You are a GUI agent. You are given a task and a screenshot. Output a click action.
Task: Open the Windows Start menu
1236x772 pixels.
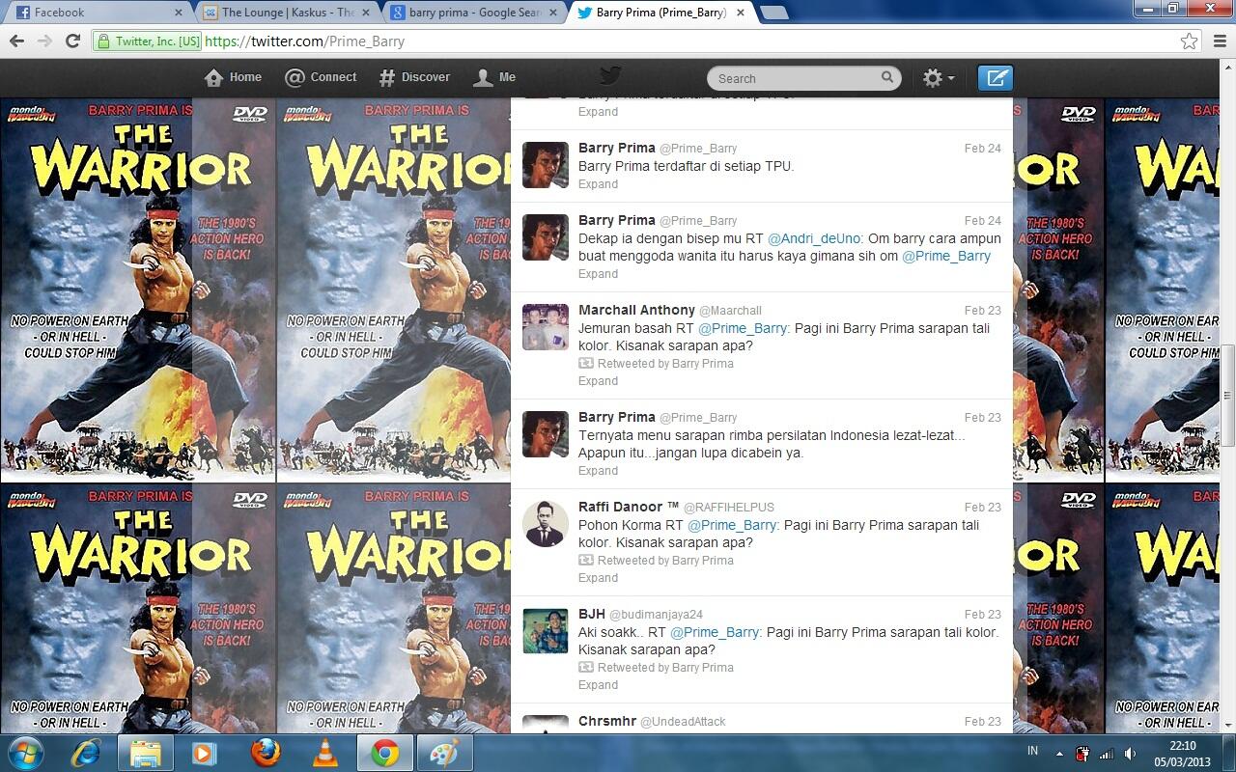(25, 752)
